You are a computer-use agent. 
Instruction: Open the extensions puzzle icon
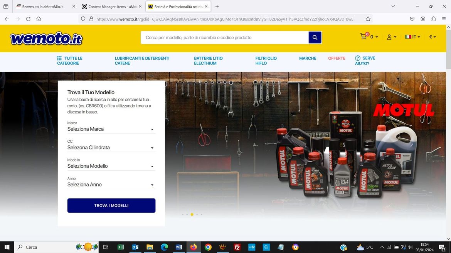pyautogui.click(x=433, y=19)
